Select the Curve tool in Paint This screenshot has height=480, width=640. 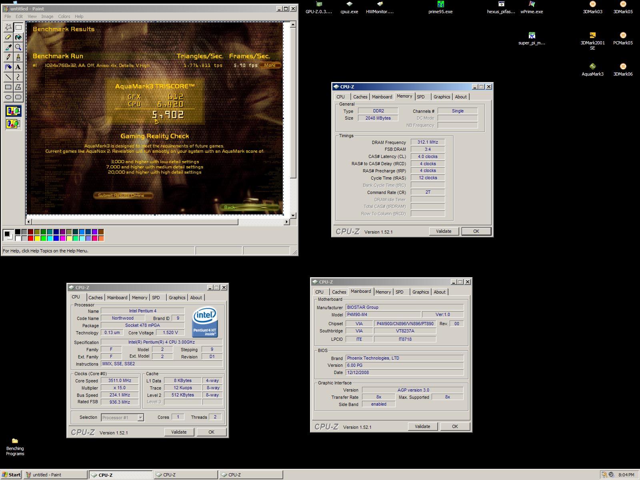coord(18,77)
